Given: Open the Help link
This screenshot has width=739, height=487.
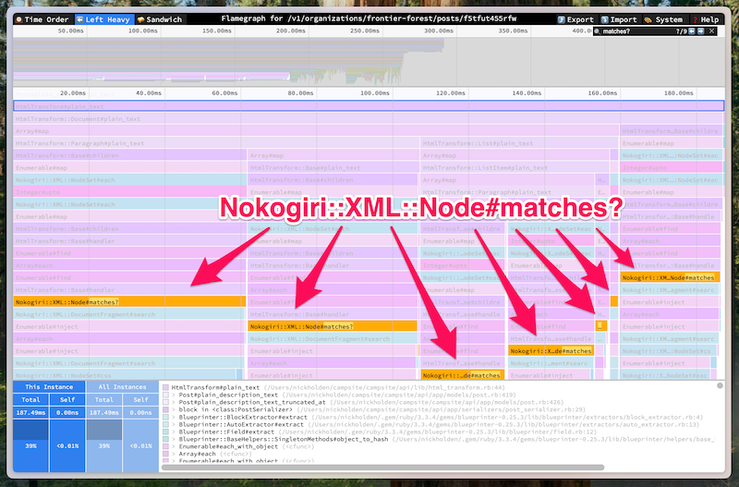Looking at the screenshot, I should [x=706, y=19].
